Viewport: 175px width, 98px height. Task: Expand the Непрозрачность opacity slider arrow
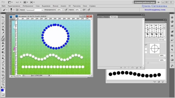point(63,10)
